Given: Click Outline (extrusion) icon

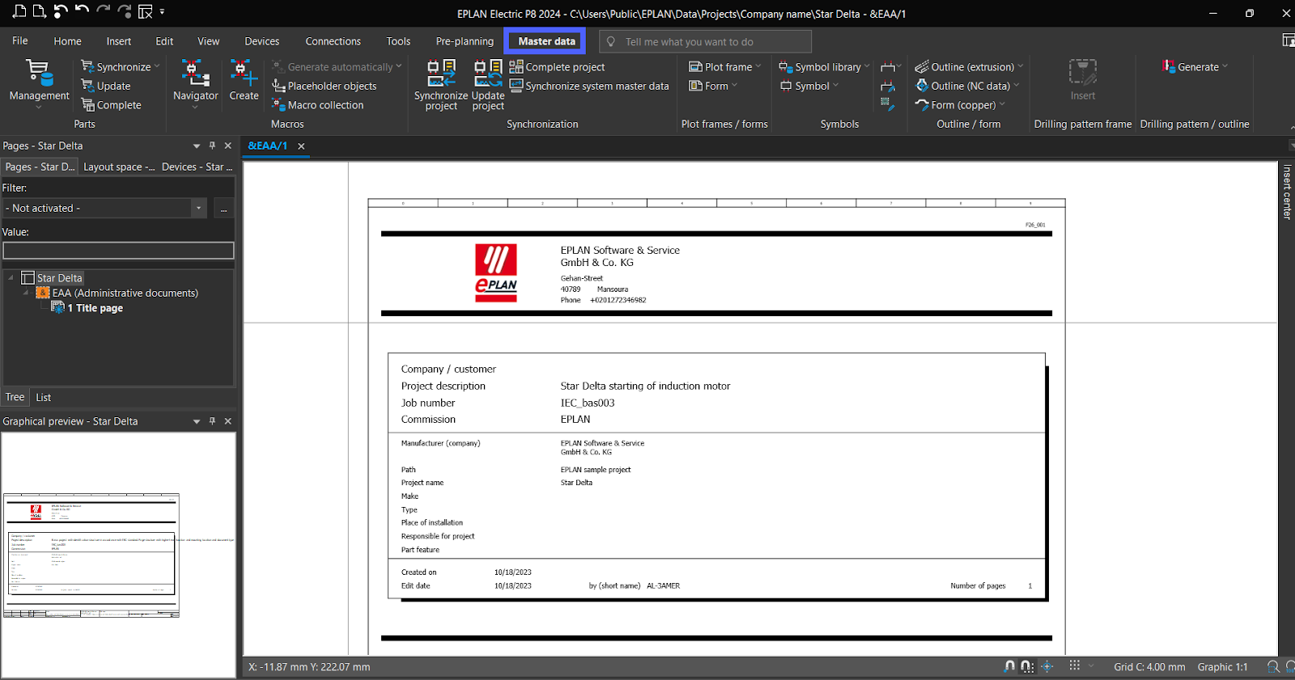Looking at the screenshot, I should [922, 67].
